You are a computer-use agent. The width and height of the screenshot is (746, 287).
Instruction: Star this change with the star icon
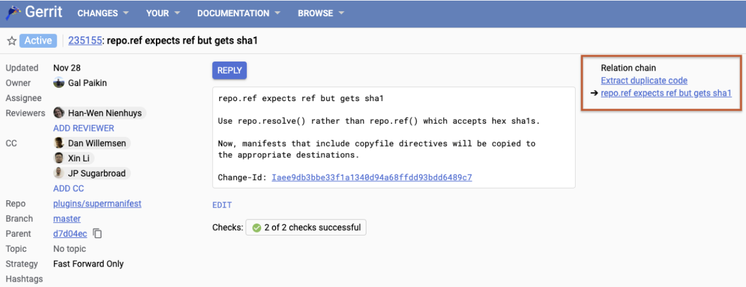coord(11,41)
